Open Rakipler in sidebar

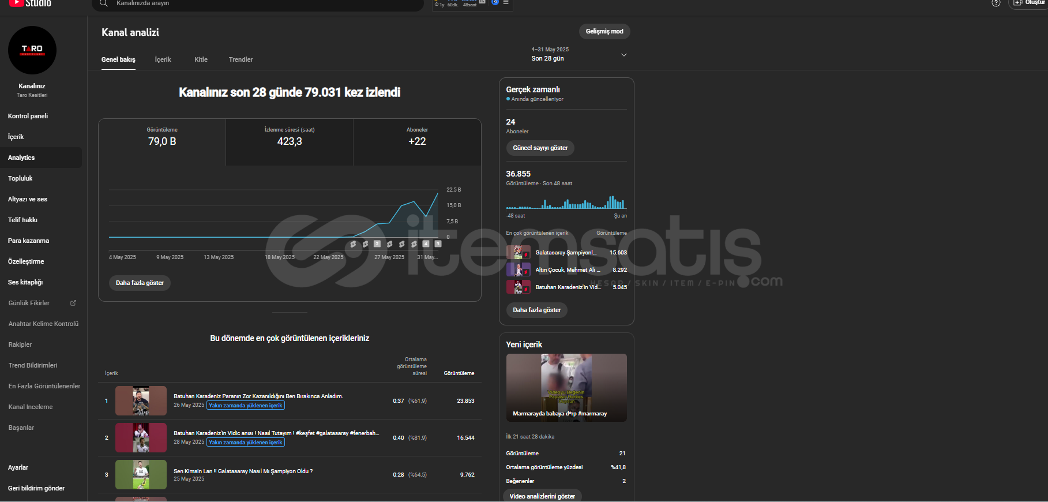[x=41, y=344]
